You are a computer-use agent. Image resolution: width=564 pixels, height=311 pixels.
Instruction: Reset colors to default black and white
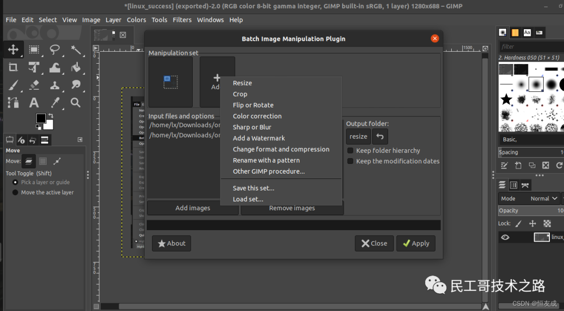[x=38, y=127]
